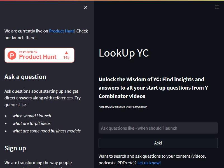Focus the 'Ask questions like' input field
This screenshot has height=168, width=224.
pyautogui.click(x=158, y=128)
